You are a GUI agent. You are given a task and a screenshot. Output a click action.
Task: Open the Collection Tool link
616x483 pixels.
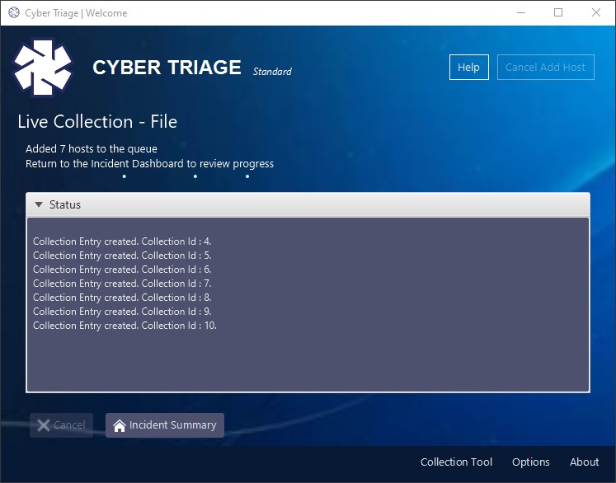[x=456, y=462]
